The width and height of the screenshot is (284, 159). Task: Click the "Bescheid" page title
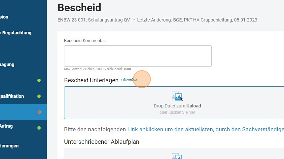click(79, 7)
